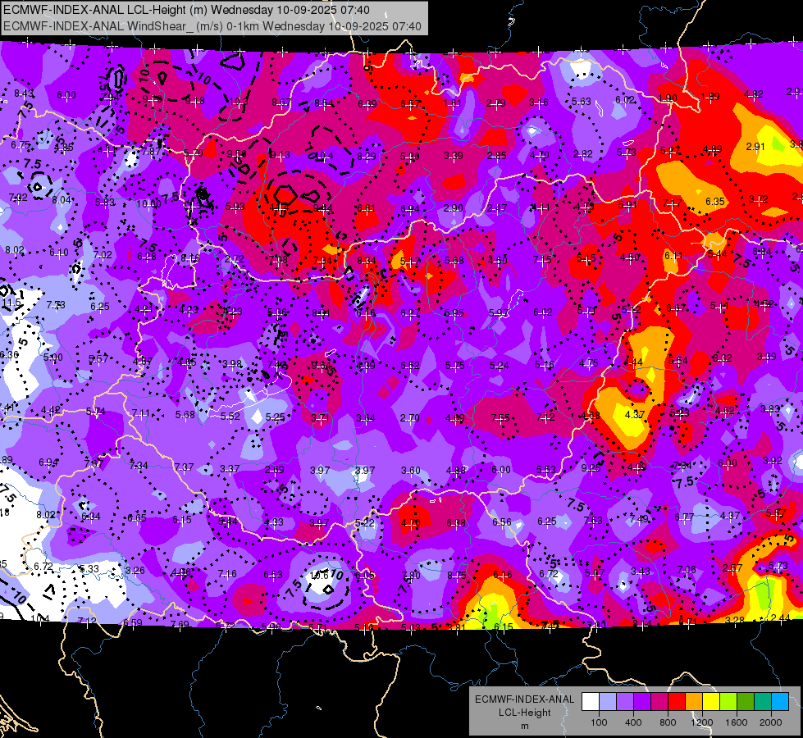Click the wind shear value 2.44
Viewport: 803px width, 738px height.
(781, 618)
